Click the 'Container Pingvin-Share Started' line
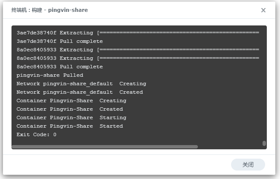The image size is (280, 179). (69, 126)
